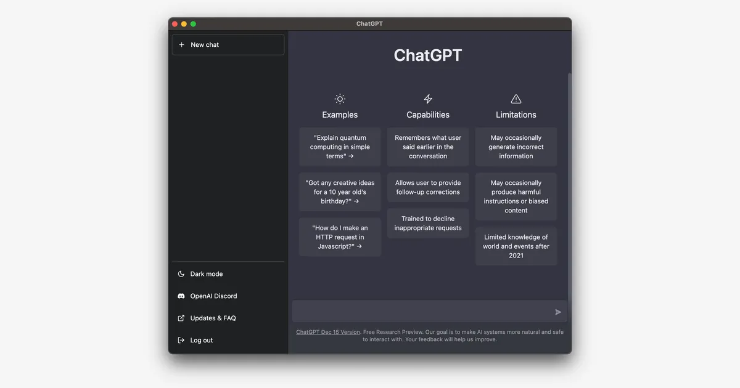
Task: Click the plus icon beside New chat
Action: tap(181, 45)
